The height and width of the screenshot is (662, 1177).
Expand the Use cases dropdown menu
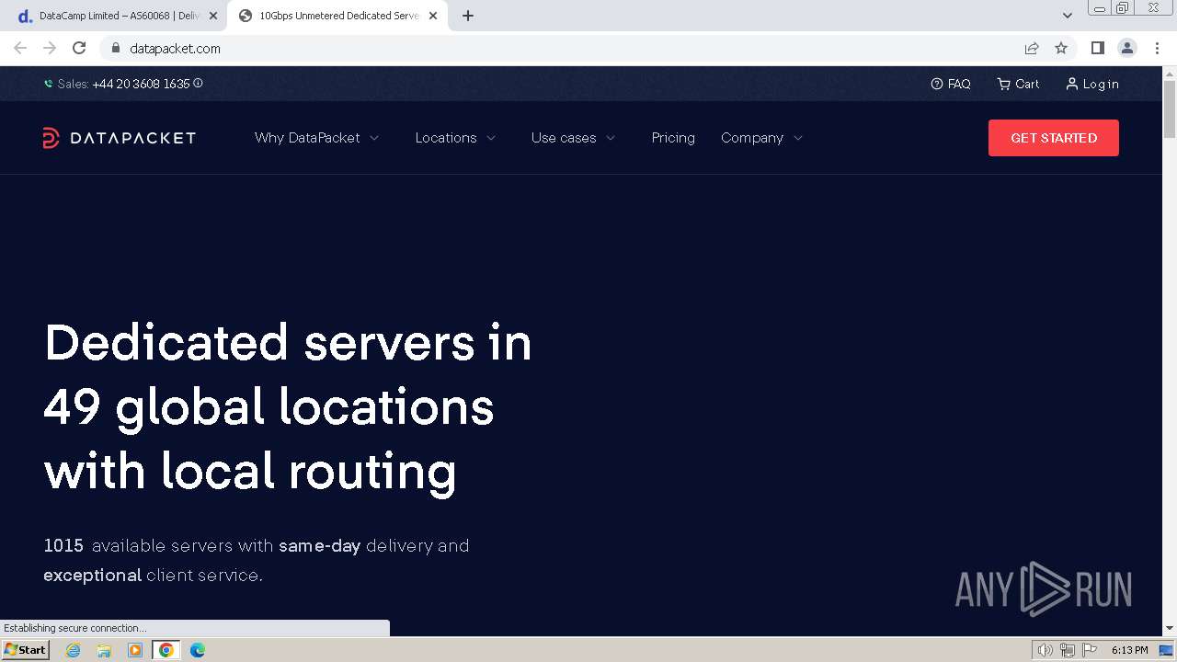tap(573, 138)
